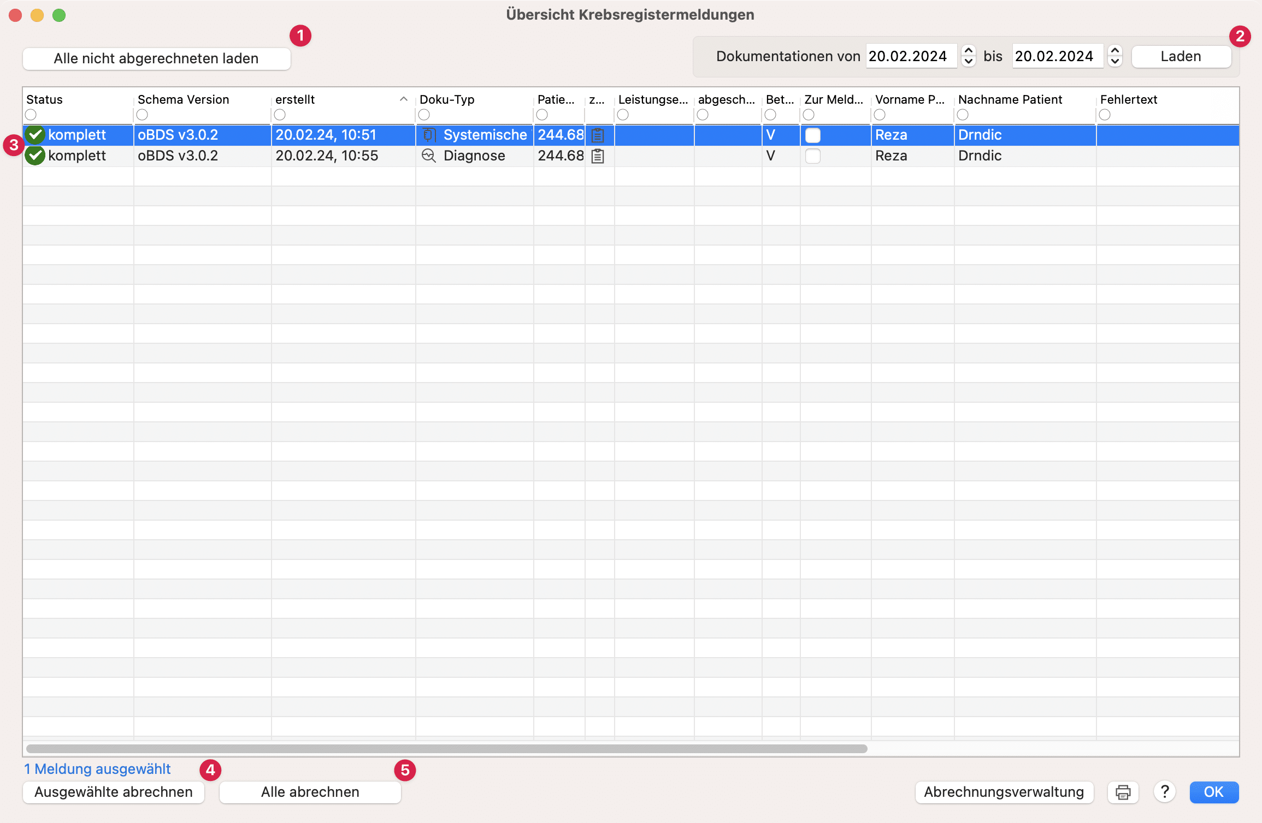
Task: Click the Laden button
Action: [1181, 56]
